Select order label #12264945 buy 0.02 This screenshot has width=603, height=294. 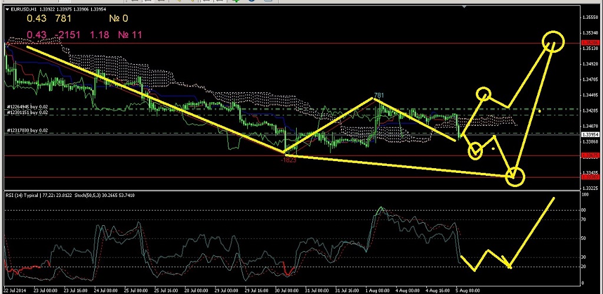[x=26, y=106]
